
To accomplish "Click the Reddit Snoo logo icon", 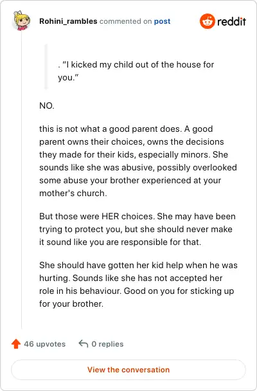I will coord(207,21).
